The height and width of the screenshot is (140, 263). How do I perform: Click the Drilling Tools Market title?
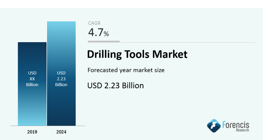pos(137,55)
